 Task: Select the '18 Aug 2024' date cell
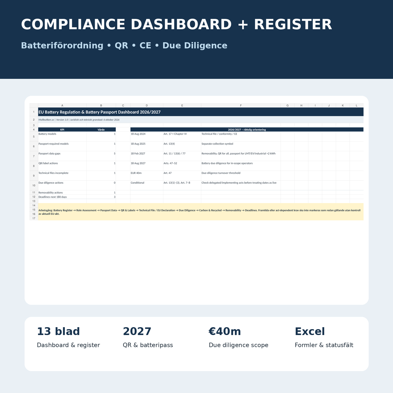coord(147,137)
